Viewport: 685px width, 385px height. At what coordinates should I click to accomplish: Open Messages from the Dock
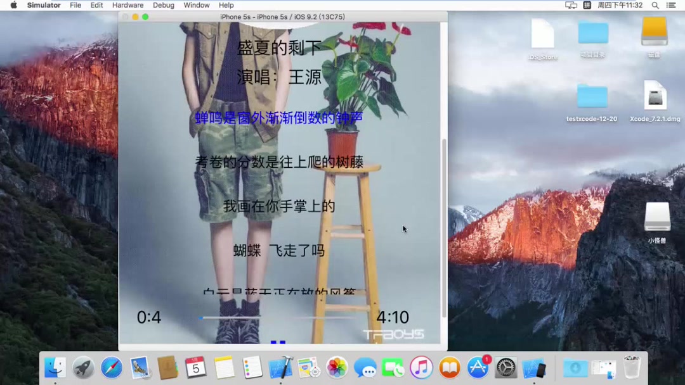click(x=365, y=367)
